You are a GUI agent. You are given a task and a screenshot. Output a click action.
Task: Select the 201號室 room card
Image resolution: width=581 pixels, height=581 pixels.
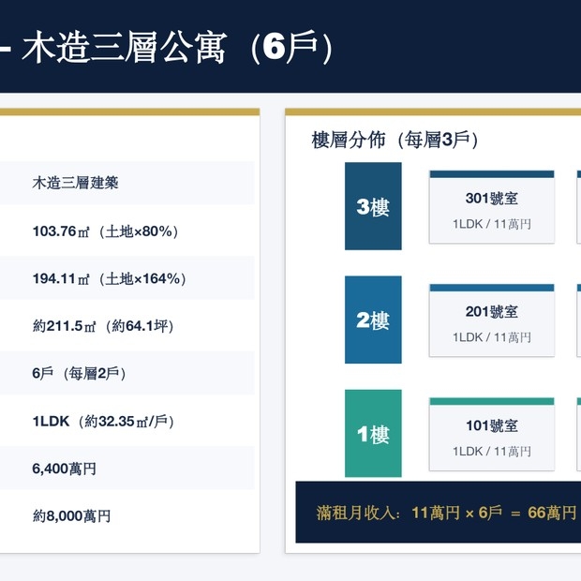[x=492, y=320]
